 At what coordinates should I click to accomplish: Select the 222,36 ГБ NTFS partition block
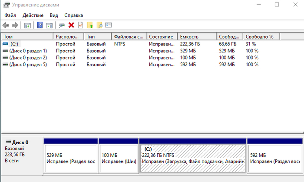192,158
